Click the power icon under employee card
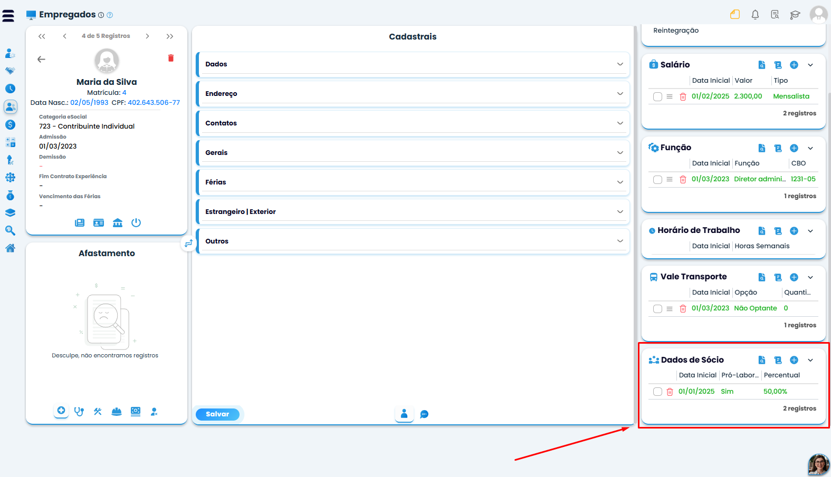 pos(136,222)
